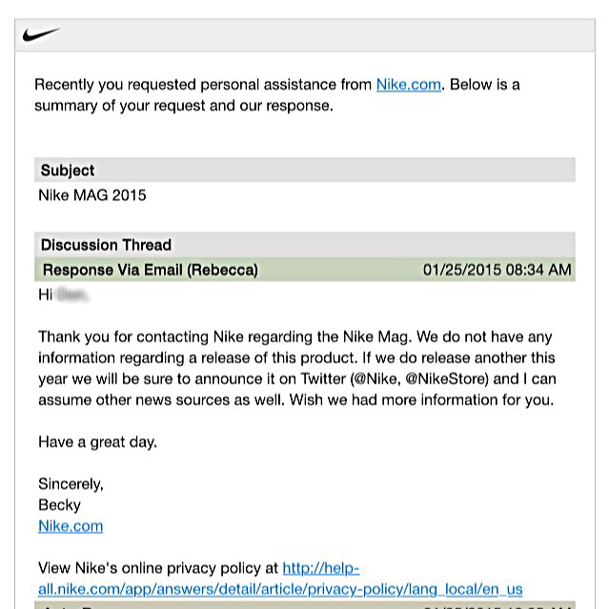
Task: Click the paragraph starting Thank you for contacting
Action: pyautogui.click(x=297, y=368)
